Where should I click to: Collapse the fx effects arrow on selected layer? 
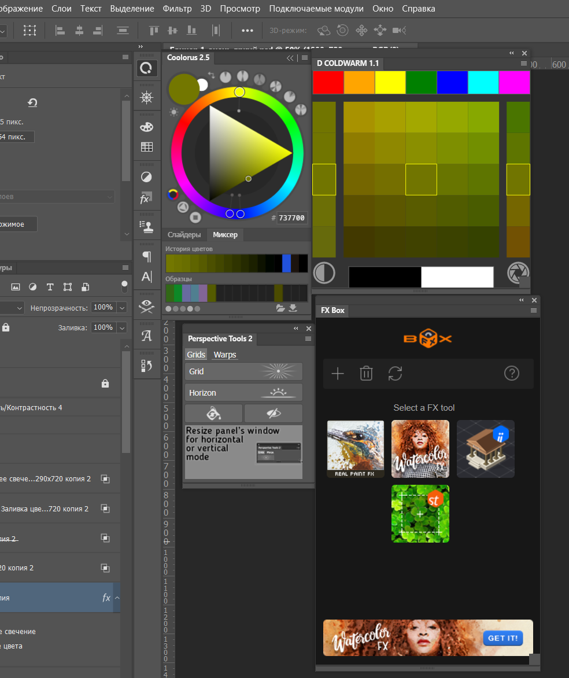point(117,598)
